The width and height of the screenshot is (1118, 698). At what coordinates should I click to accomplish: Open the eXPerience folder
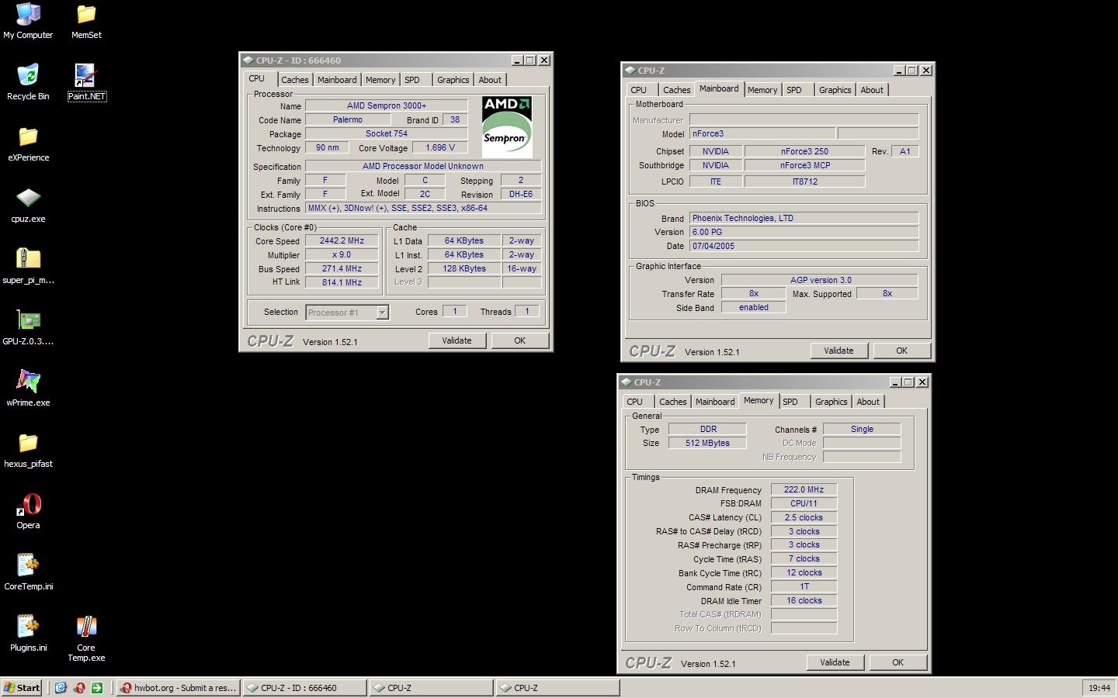(28, 137)
